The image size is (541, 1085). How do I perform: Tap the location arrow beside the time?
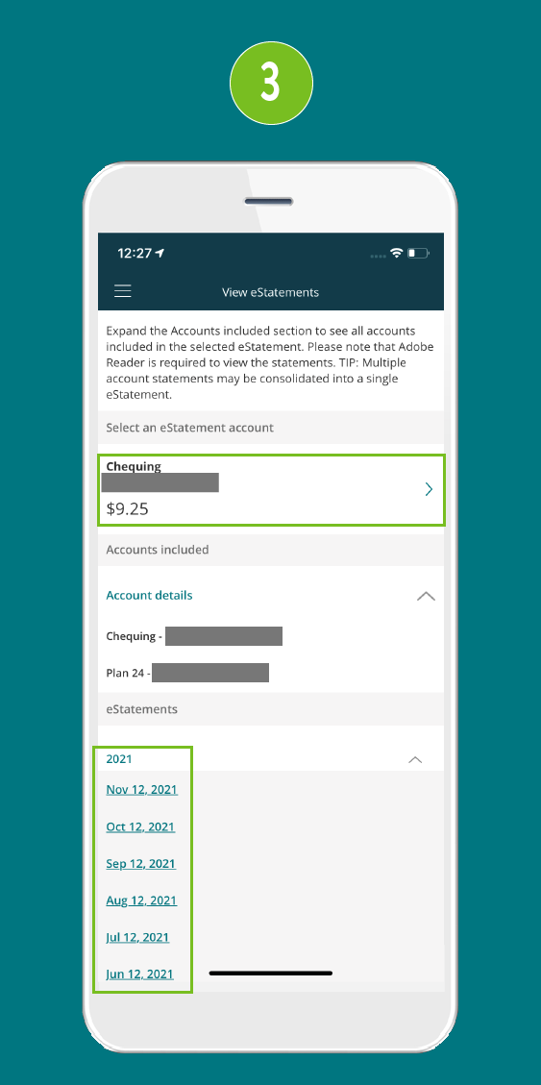coord(160,254)
